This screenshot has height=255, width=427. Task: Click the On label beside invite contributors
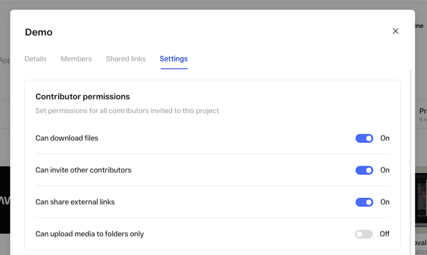point(385,170)
